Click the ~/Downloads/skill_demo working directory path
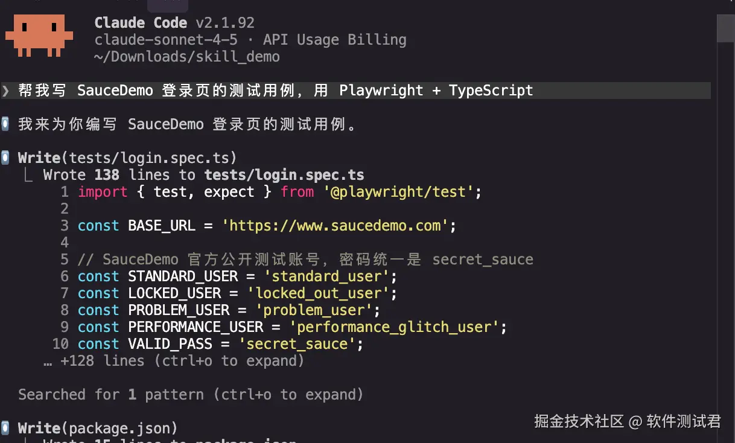 (x=187, y=57)
